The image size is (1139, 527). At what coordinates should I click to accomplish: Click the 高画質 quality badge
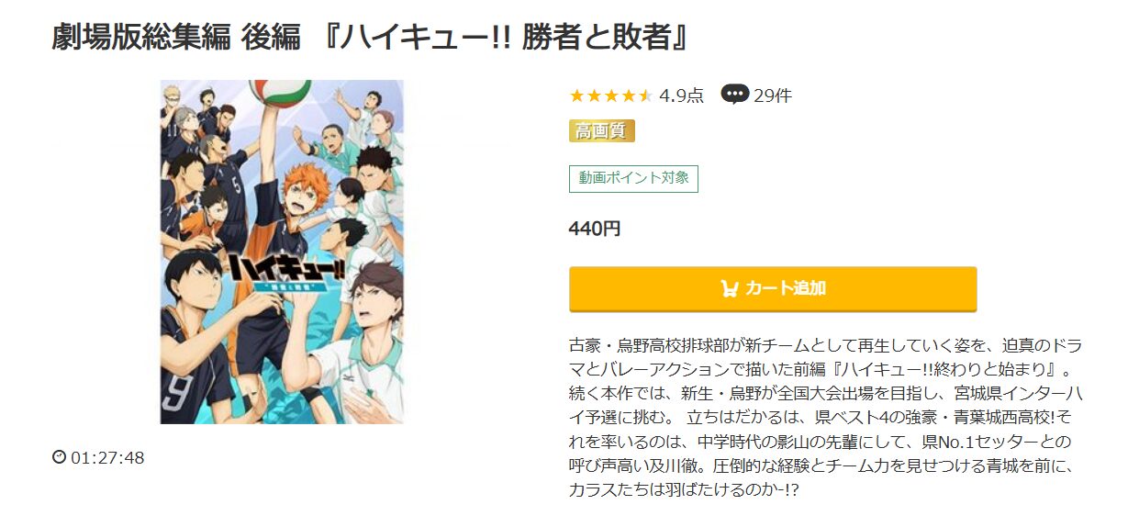pyautogui.click(x=601, y=130)
